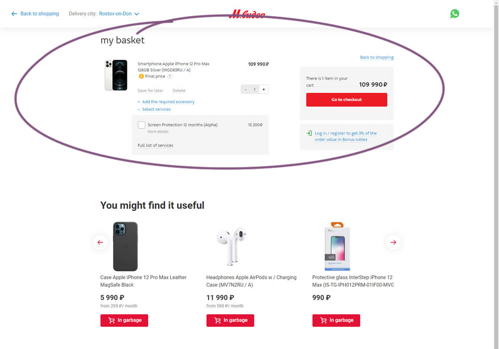This screenshot has height=349, width=499.
Task: Add AirPods to cart
Action: coord(230,320)
